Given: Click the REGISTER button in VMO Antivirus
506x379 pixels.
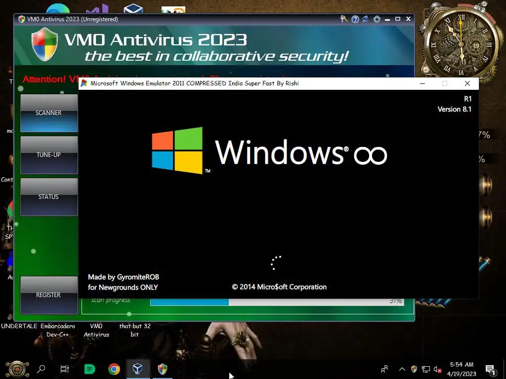Looking at the screenshot, I should 49,295.
